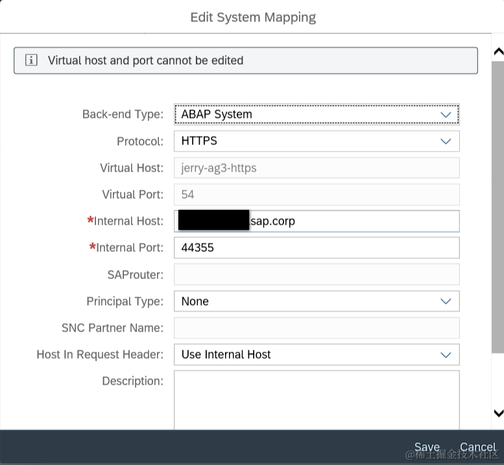Click the info icon in the message strip

tap(31, 60)
